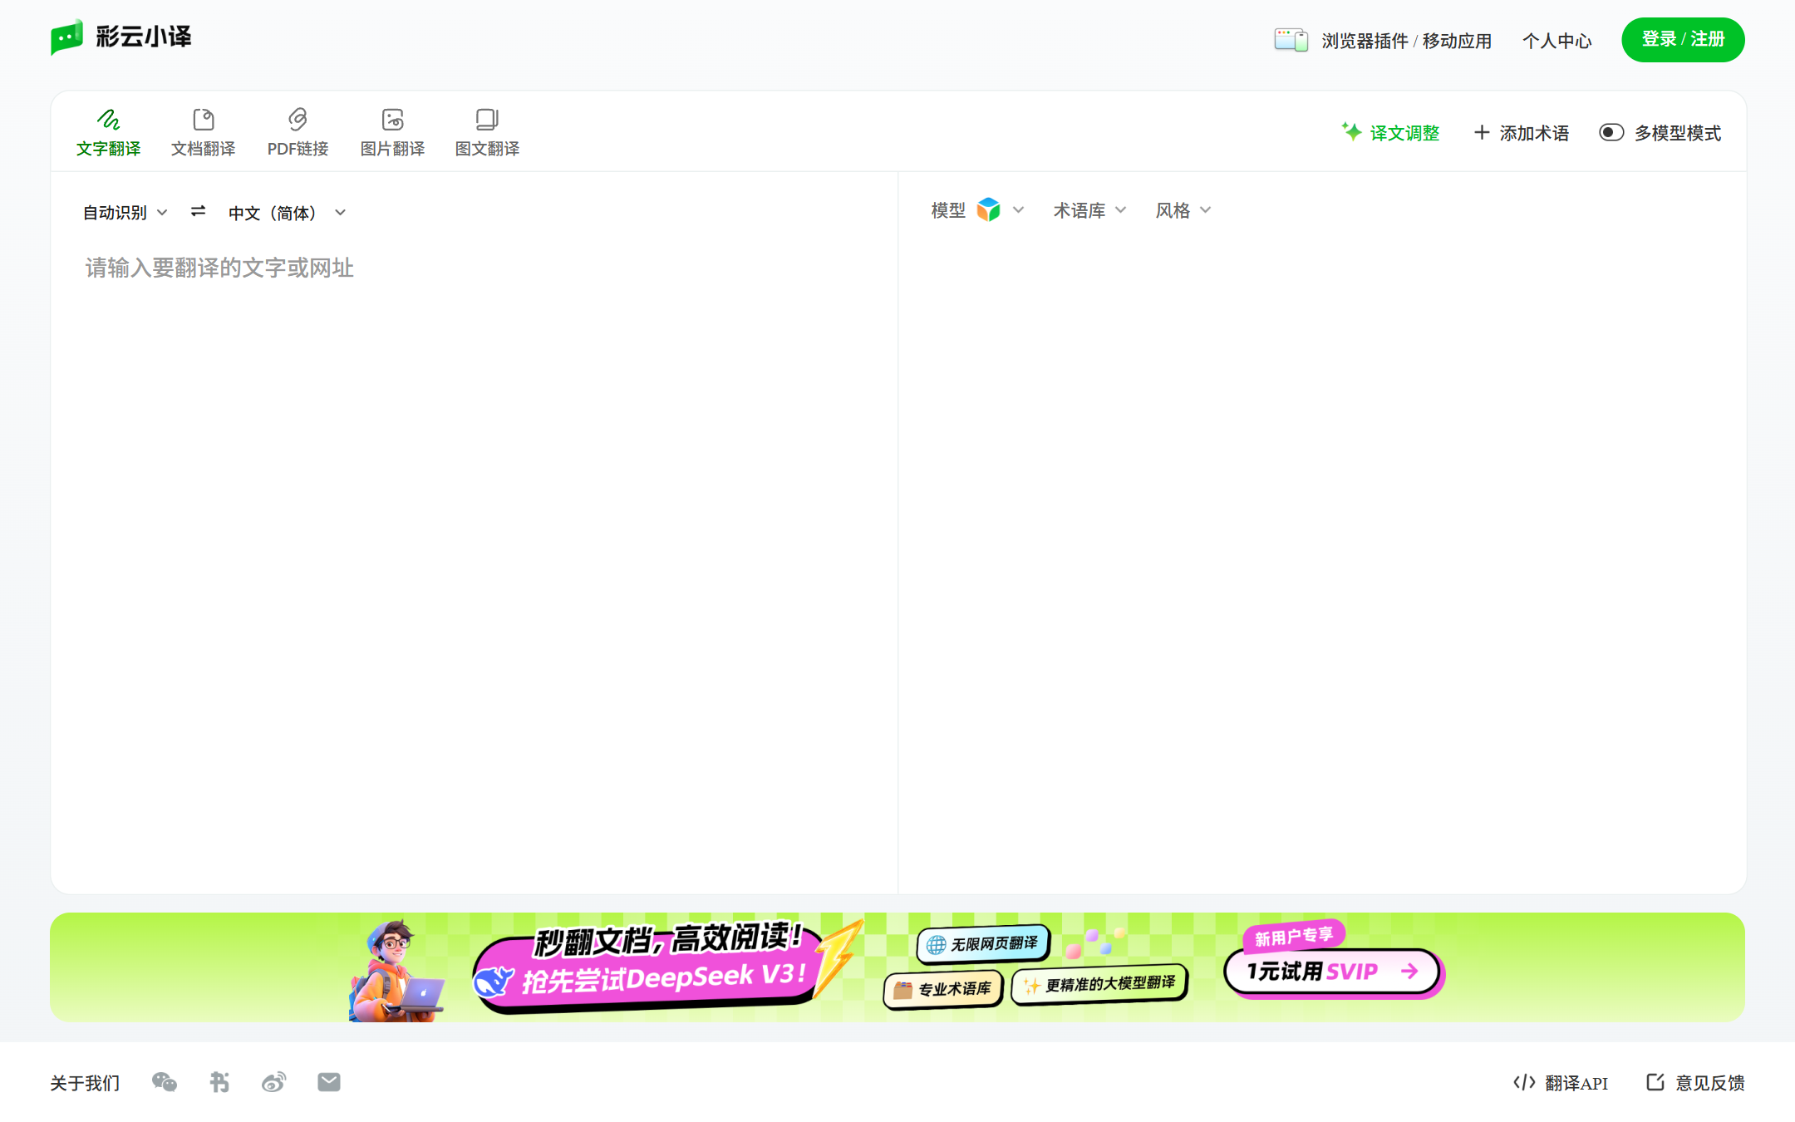Click the 文档翻译 document icon

point(203,119)
